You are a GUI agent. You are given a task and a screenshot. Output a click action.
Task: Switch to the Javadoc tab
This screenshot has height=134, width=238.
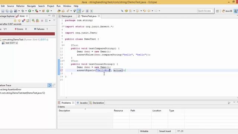(82, 103)
